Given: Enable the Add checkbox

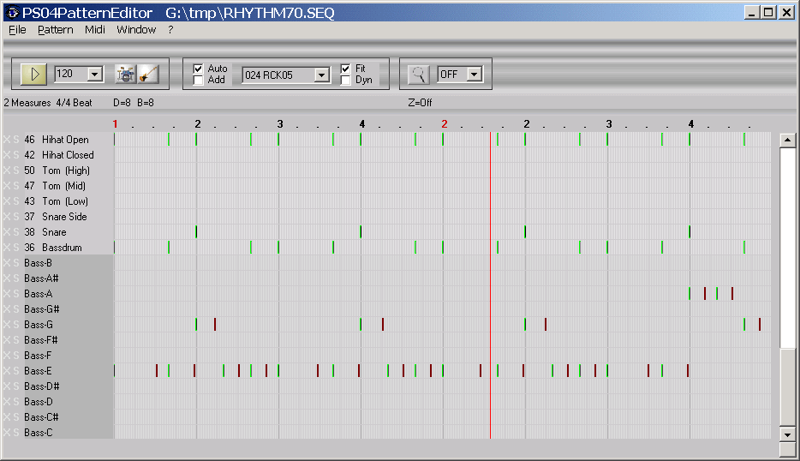Looking at the screenshot, I should click(x=198, y=81).
